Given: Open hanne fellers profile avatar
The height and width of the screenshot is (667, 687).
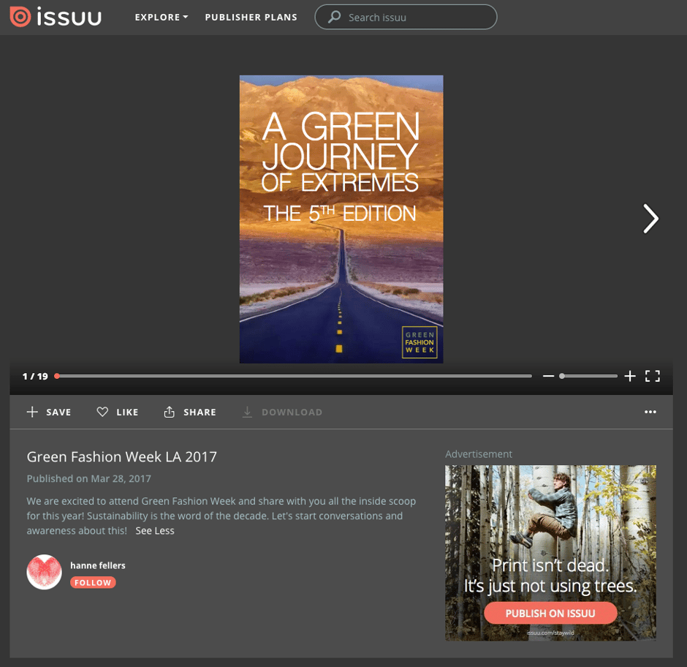Looking at the screenshot, I should (45, 572).
